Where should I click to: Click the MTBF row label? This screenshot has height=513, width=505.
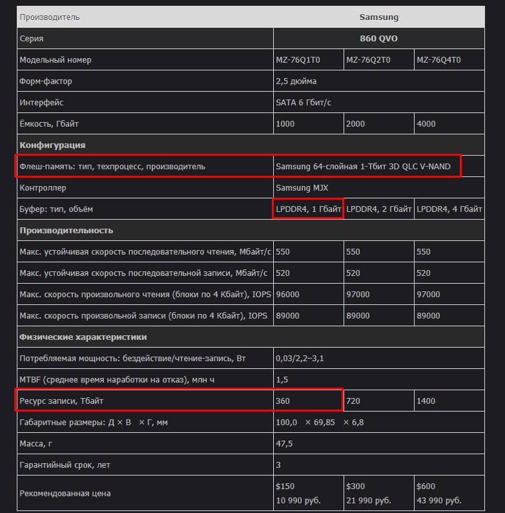pyautogui.click(x=117, y=380)
